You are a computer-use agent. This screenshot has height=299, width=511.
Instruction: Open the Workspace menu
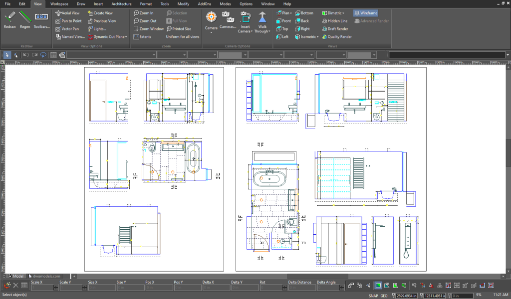[59, 4]
